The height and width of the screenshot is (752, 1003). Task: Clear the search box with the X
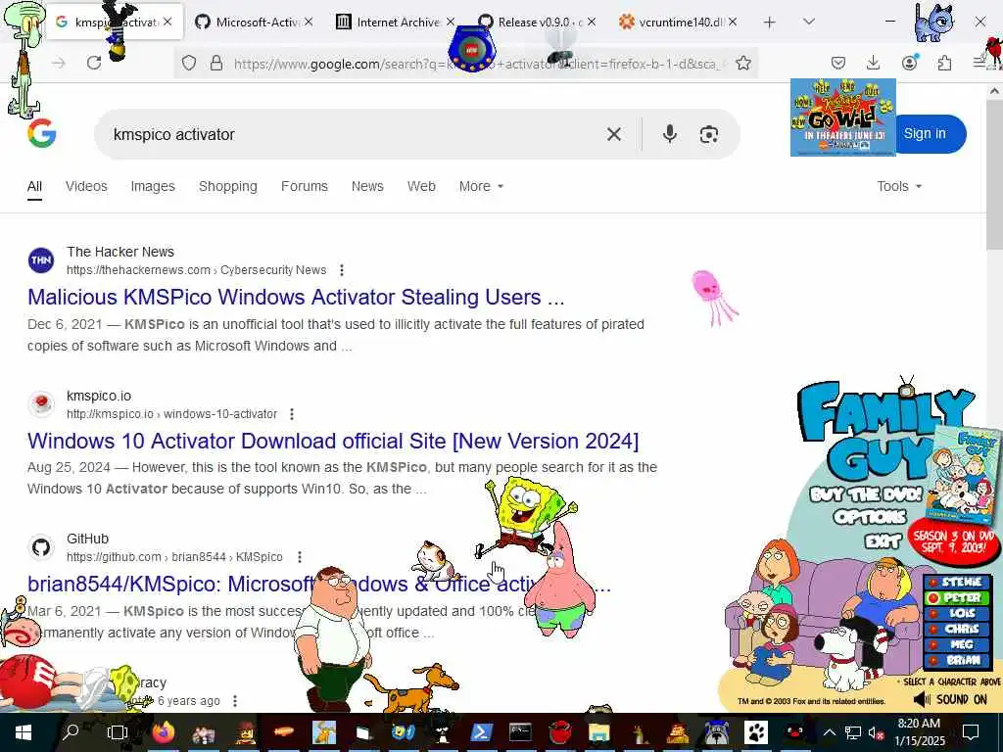point(613,134)
